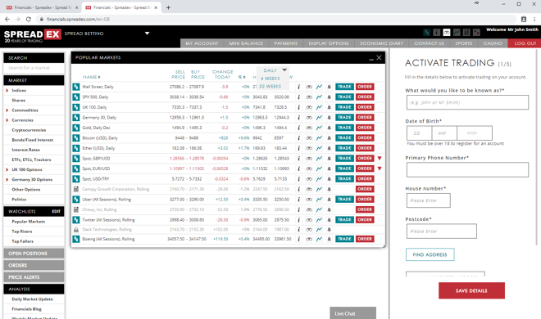
Task: Open chart icon for Ether (USD), Daily
Action: tap(319, 148)
